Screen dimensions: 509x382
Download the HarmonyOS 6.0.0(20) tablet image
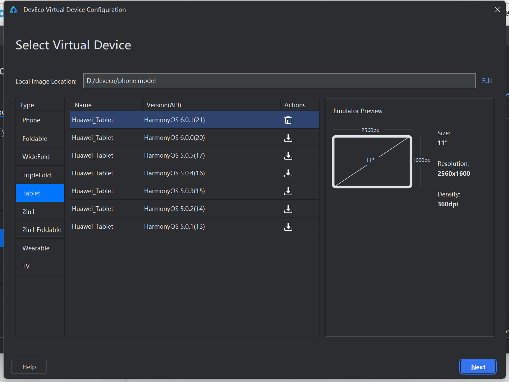click(x=288, y=138)
